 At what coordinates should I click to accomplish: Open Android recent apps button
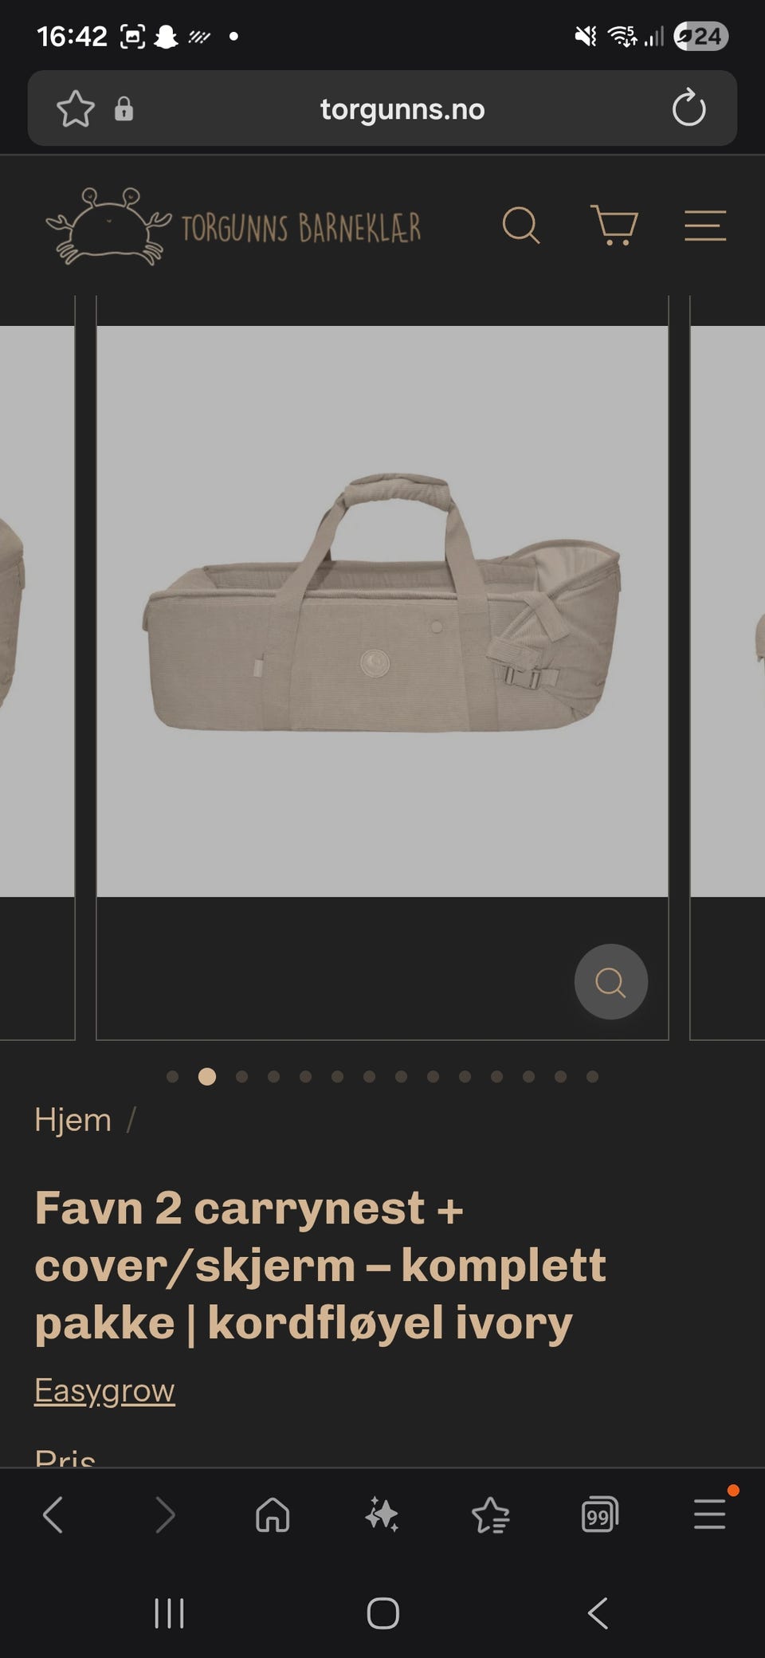point(169,1613)
